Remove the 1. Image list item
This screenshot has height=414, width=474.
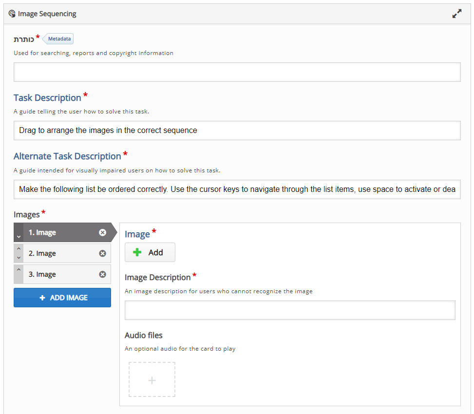tap(102, 233)
